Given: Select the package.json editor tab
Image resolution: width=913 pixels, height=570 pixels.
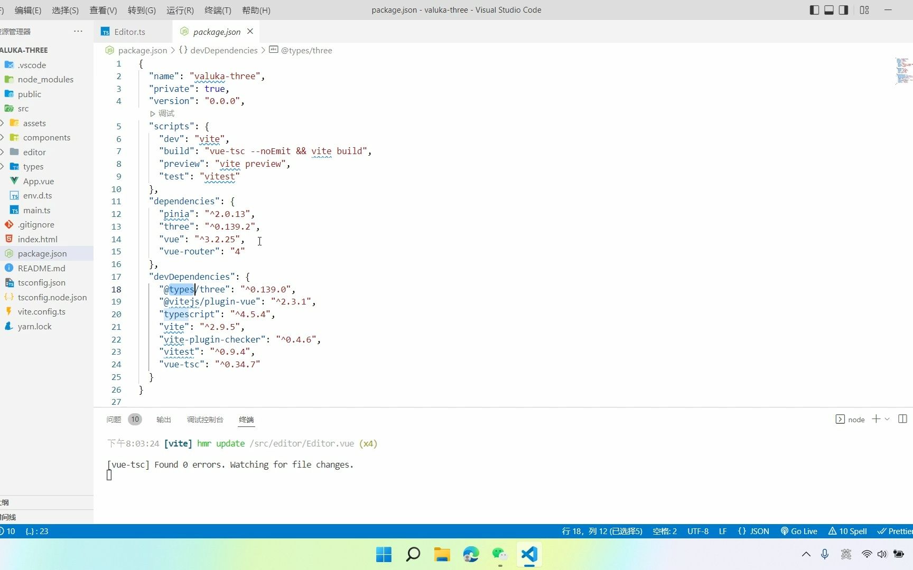Looking at the screenshot, I should coord(217,32).
